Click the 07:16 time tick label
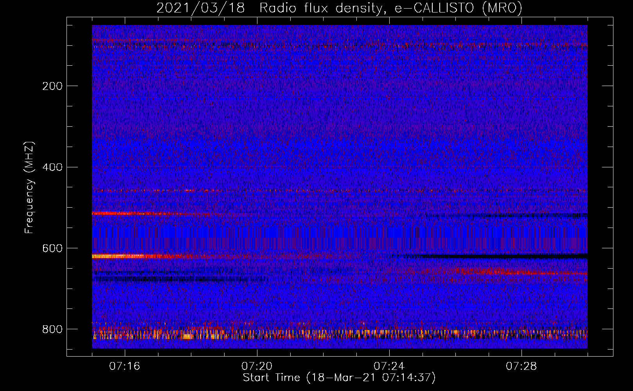The width and height of the screenshot is (633, 391). pyautogui.click(x=124, y=366)
